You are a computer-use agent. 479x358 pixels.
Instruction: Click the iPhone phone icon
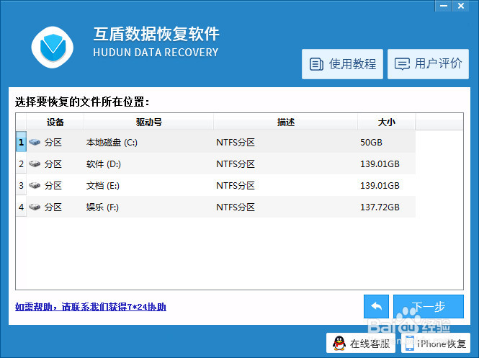(409, 344)
